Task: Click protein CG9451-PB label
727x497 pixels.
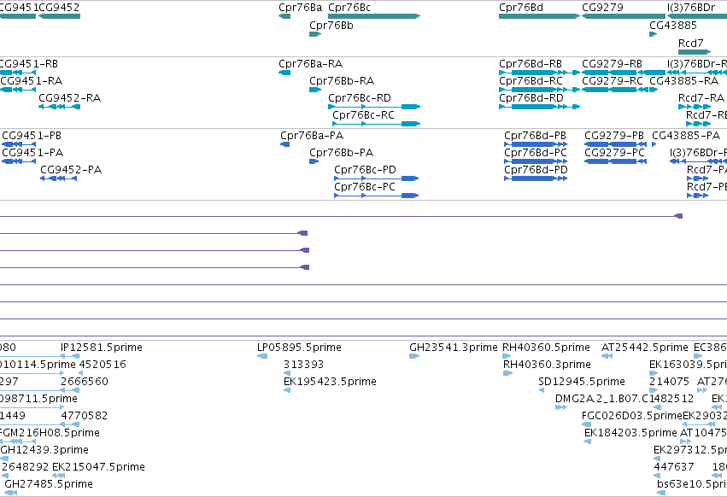Action: [32, 136]
